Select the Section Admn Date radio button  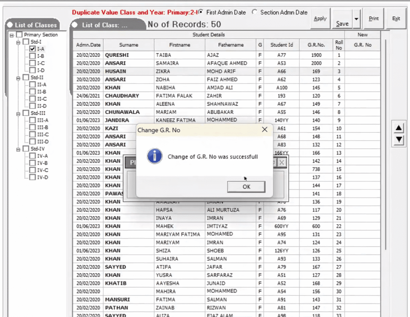(x=255, y=12)
